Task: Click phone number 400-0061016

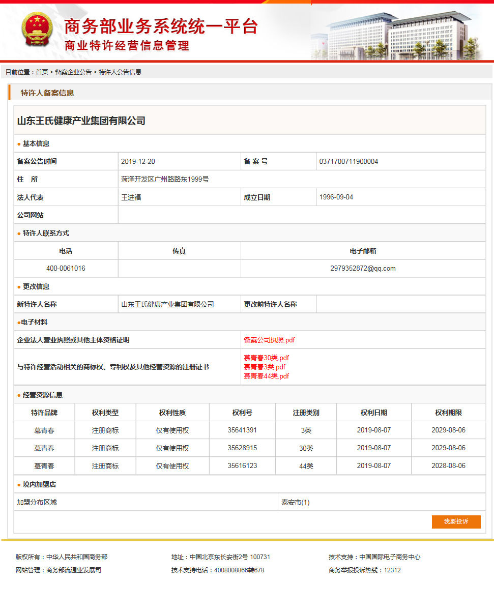Action: (x=66, y=268)
